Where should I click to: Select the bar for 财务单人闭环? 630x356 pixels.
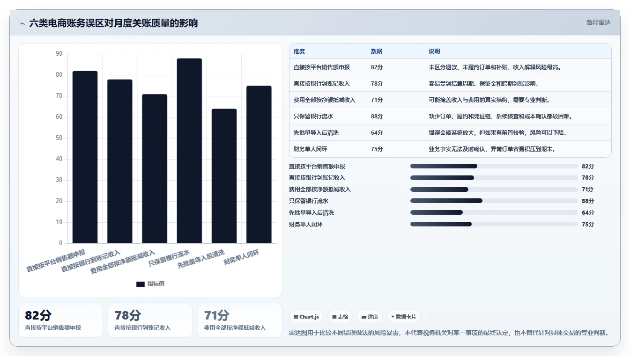point(259,165)
